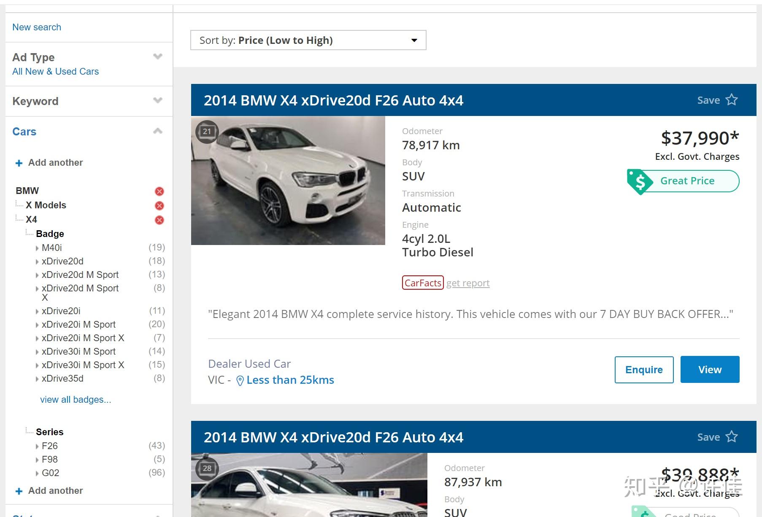Open second listing title 2014 BMW X4
This screenshot has width=762, height=517.
[333, 437]
